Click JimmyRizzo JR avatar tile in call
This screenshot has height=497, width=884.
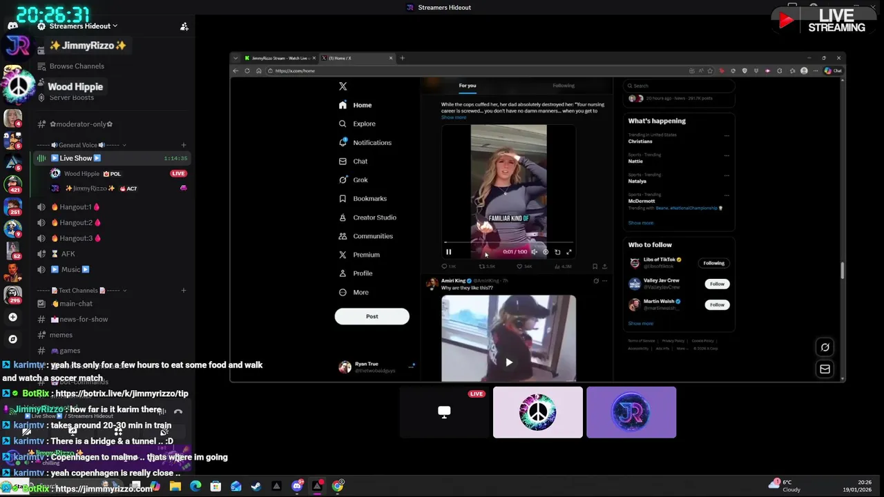click(x=631, y=412)
